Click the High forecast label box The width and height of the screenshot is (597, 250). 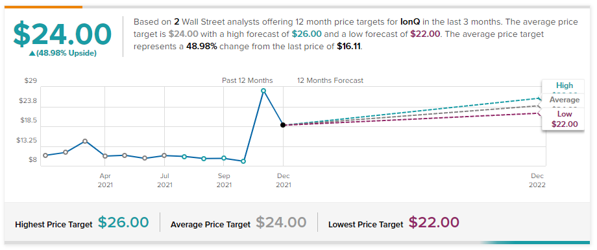click(565, 87)
